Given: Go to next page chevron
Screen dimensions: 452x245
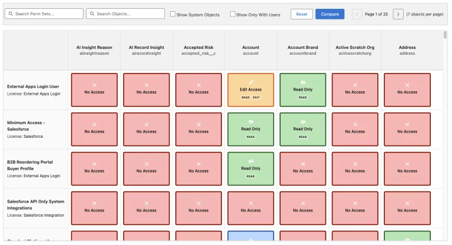Looking at the screenshot, I should click(x=398, y=14).
